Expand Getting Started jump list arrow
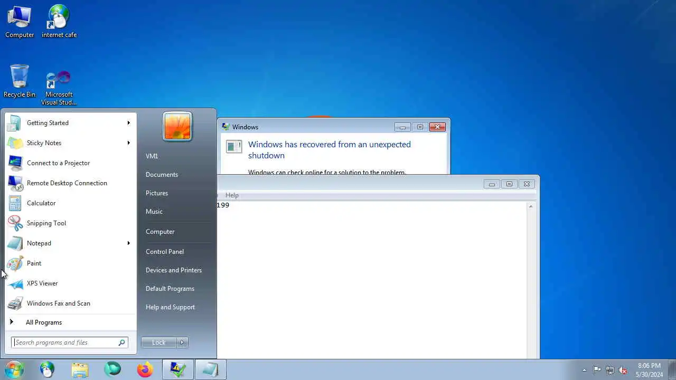 [128, 123]
